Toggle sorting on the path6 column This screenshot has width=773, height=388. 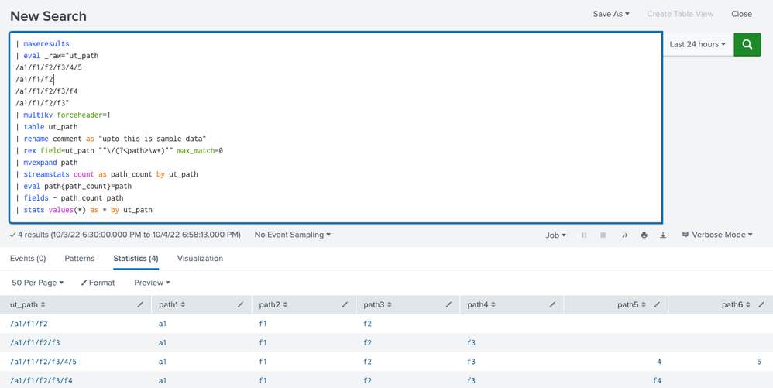[x=736, y=305]
